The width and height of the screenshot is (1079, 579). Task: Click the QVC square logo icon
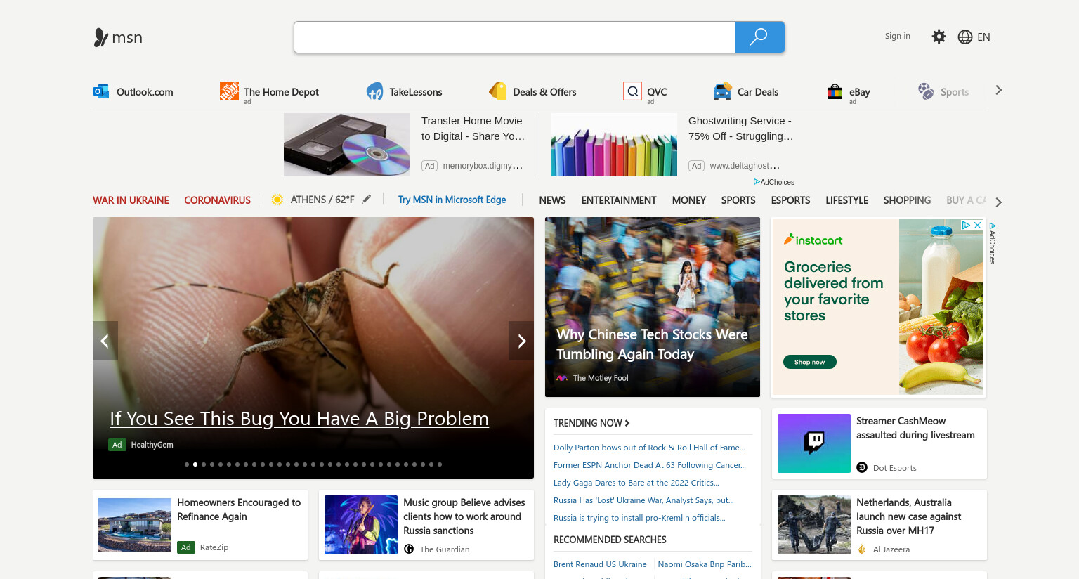click(632, 91)
